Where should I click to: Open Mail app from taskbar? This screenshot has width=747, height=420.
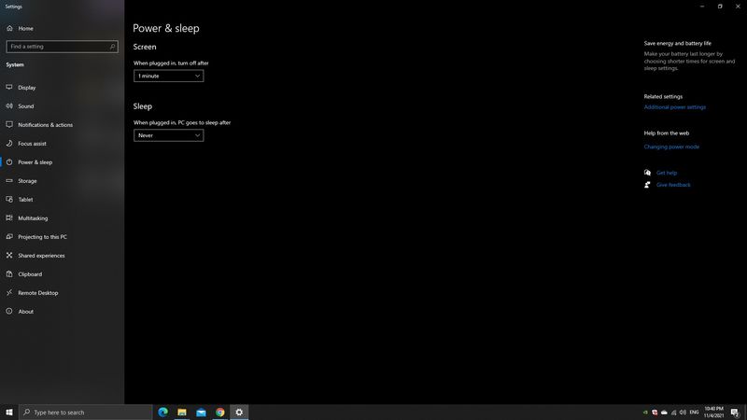pos(201,412)
